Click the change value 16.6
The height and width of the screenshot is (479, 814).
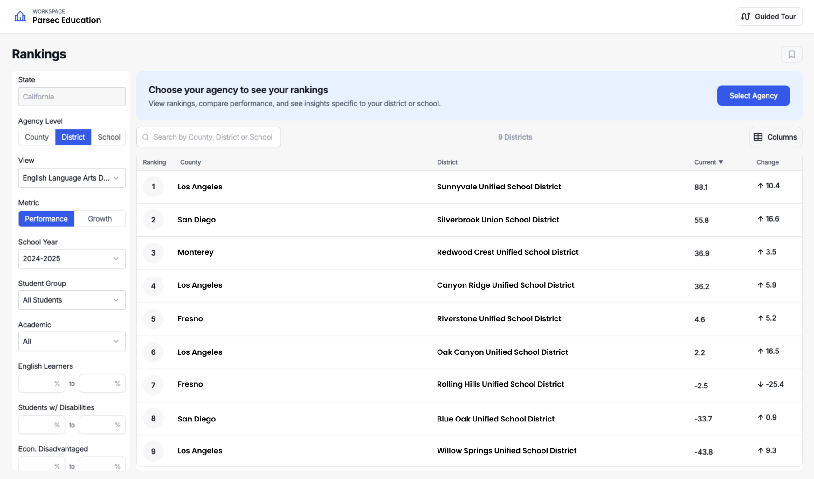pyautogui.click(x=769, y=219)
